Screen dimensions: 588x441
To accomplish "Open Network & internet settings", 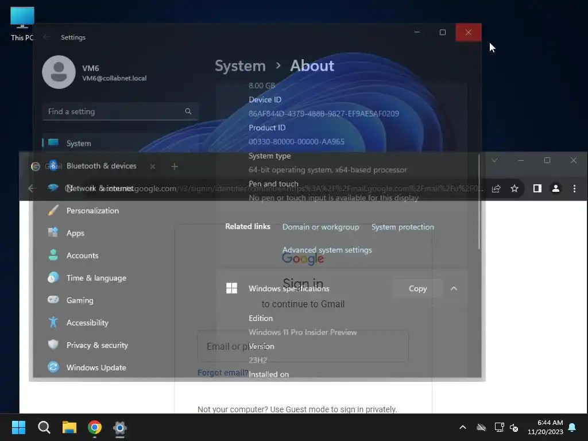I will (x=120, y=188).
